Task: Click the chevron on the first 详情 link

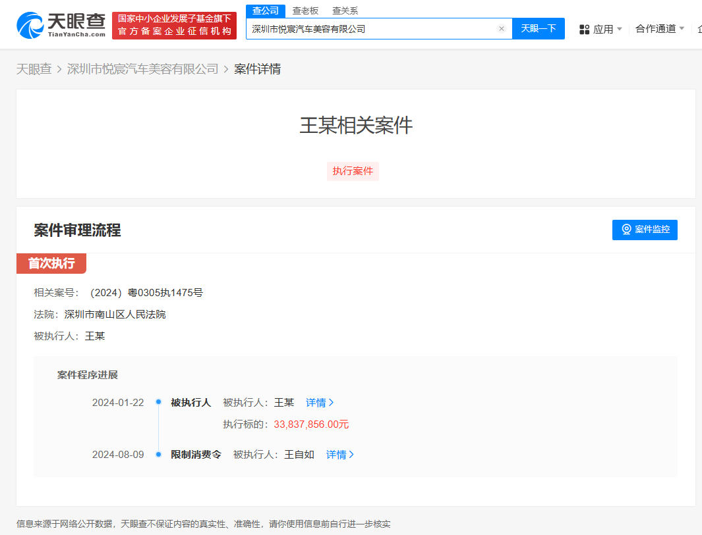Action: pyautogui.click(x=332, y=402)
